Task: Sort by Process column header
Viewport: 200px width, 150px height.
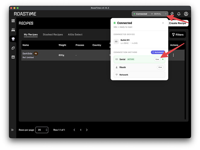Action: 80,45
